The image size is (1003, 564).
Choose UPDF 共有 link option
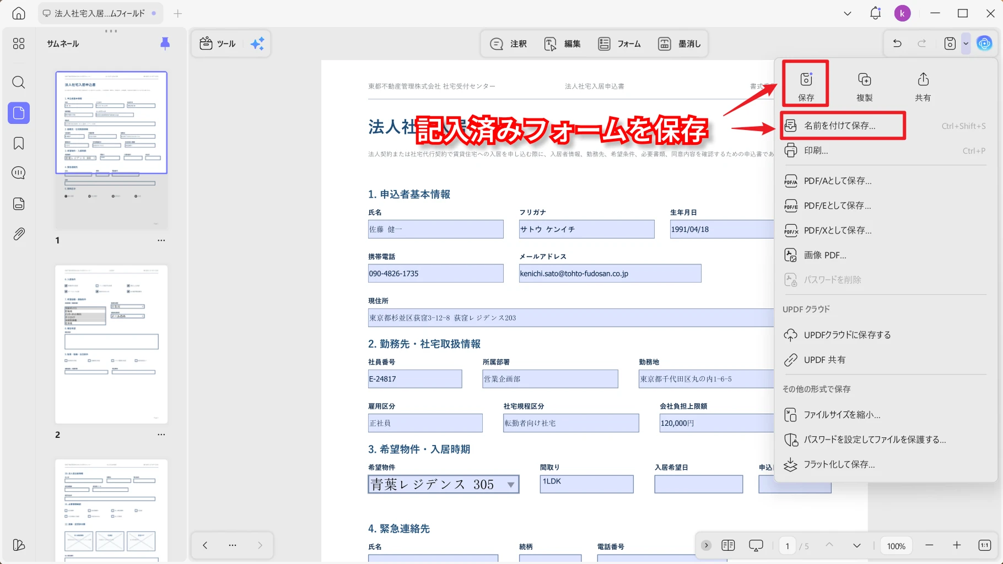[886, 360]
